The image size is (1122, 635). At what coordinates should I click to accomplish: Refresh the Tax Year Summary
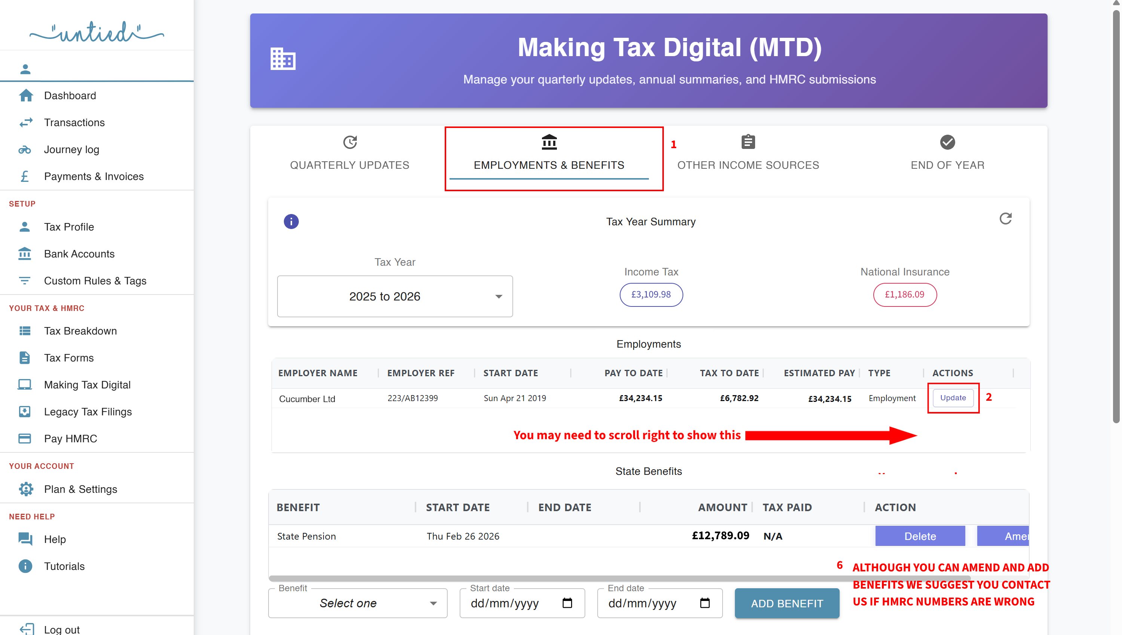[1005, 219]
